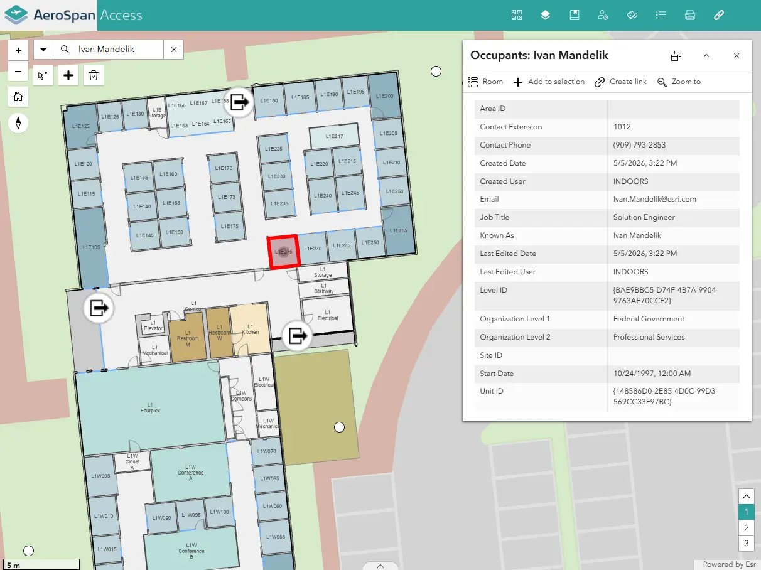Switch to floor level 3
The image size is (761, 570).
point(747,544)
